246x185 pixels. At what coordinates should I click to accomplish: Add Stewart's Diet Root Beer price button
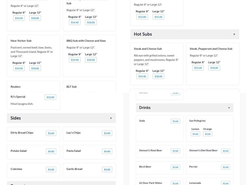tap(225, 151)
